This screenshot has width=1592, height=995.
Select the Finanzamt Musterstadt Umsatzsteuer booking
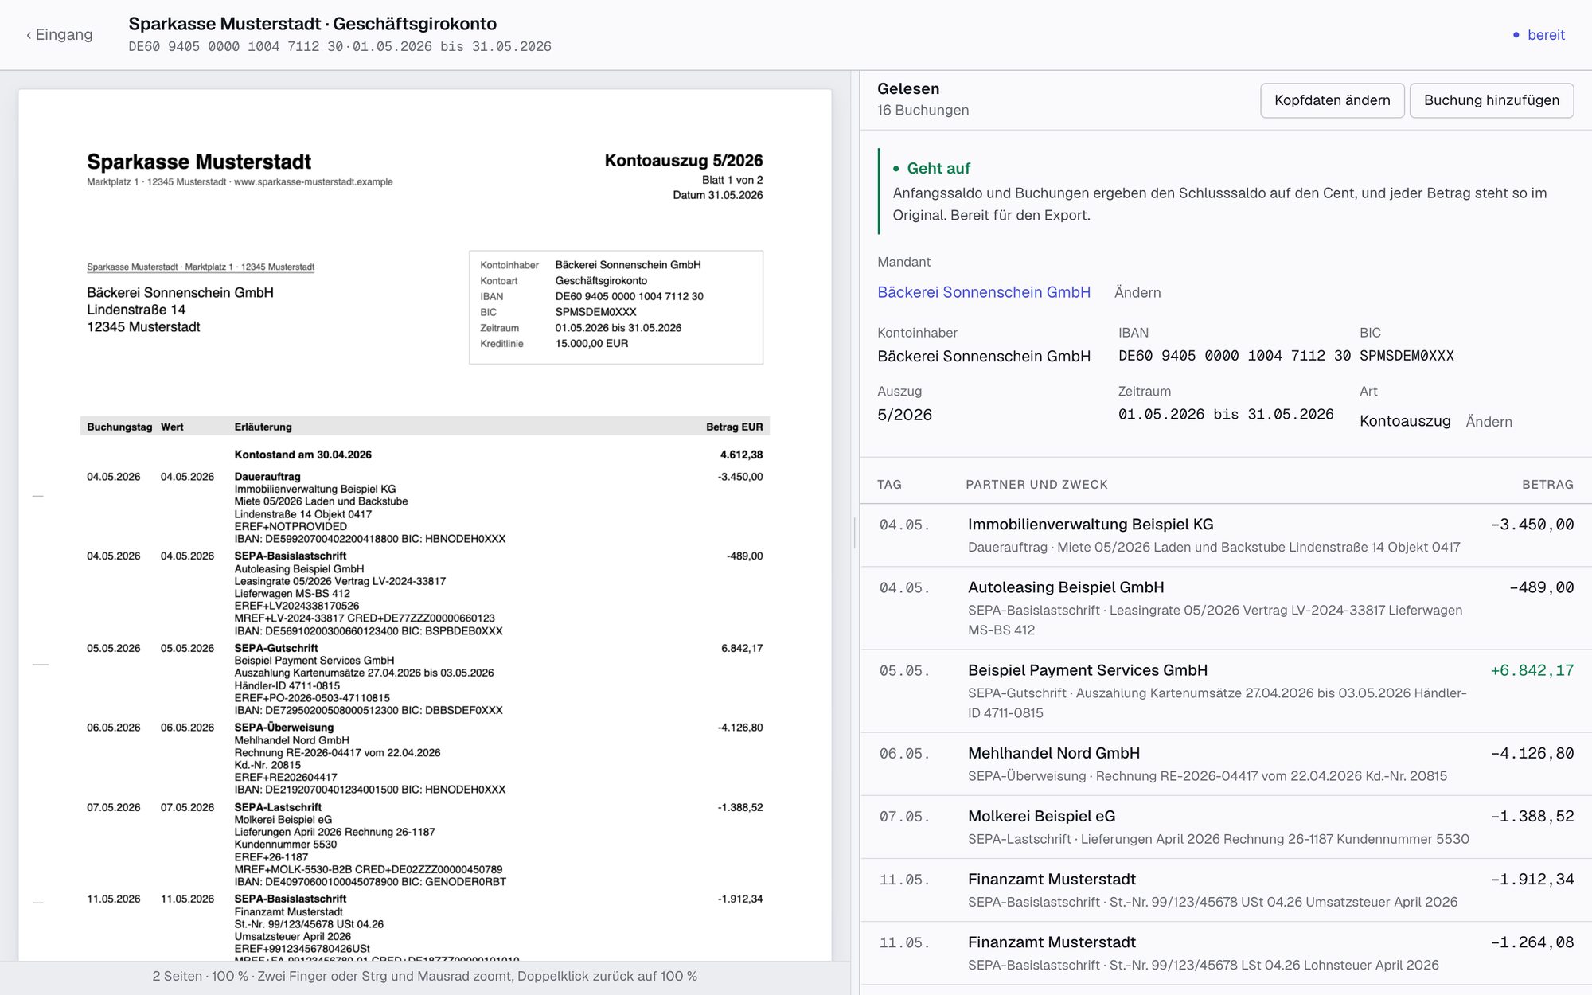(x=1226, y=890)
